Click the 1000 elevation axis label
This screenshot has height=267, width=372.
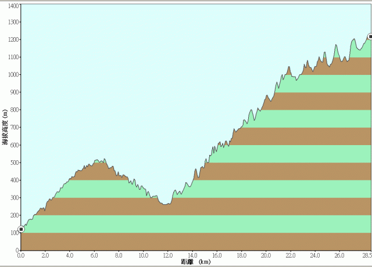(x=13, y=75)
